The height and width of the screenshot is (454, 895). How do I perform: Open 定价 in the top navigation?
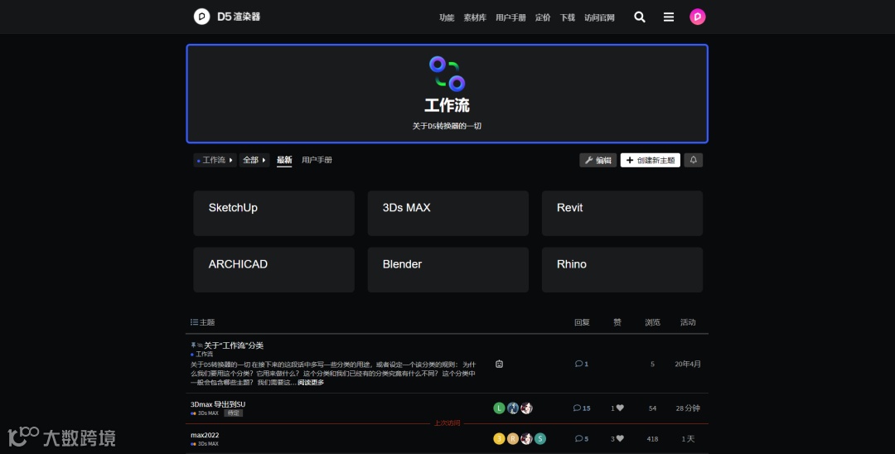(543, 17)
